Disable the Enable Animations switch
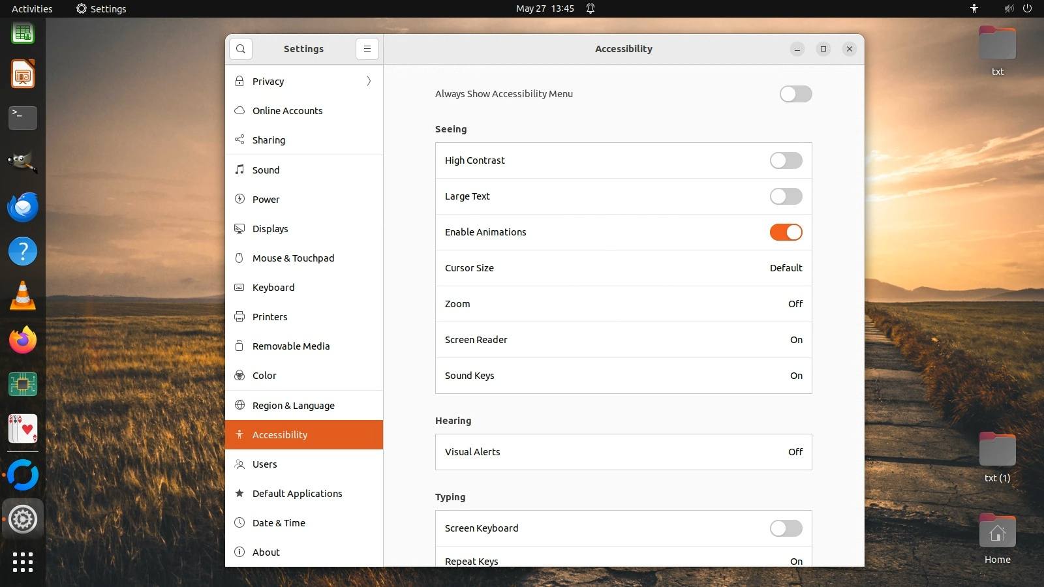This screenshot has width=1044, height=587. tap(786, 232)
